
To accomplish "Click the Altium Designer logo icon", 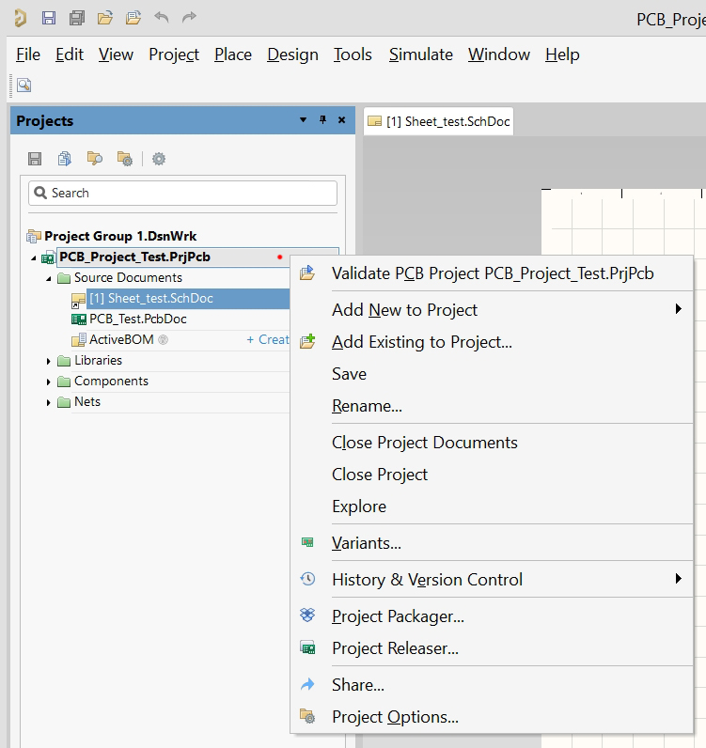I will [x=21, y=19].
